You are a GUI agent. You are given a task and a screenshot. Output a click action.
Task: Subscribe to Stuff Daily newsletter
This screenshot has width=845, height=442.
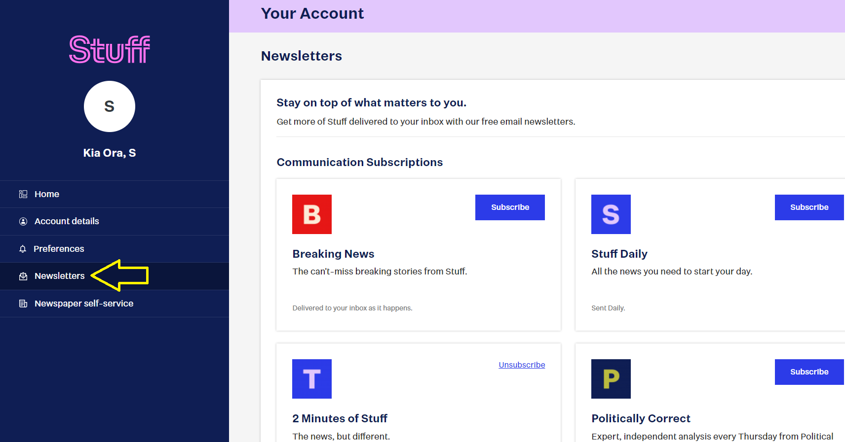click(x=809, y=207)
